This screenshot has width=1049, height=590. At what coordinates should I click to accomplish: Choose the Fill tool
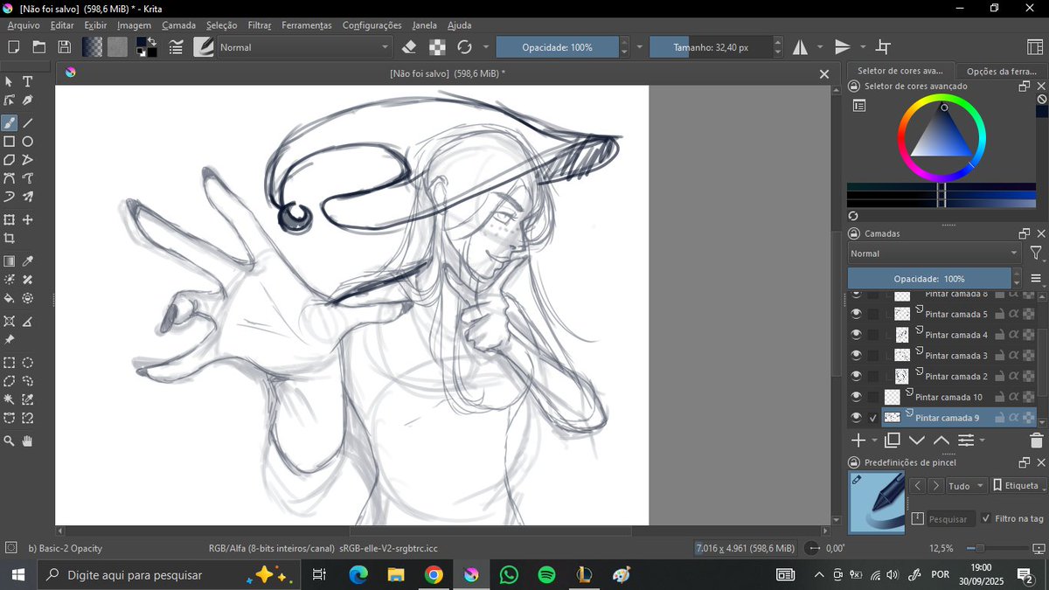point(10,299)
